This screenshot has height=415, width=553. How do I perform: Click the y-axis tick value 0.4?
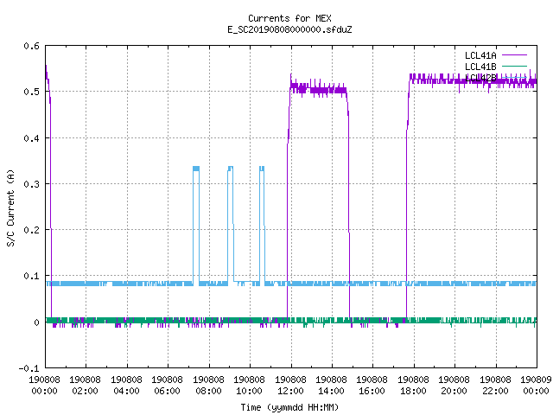click(31, 138)
